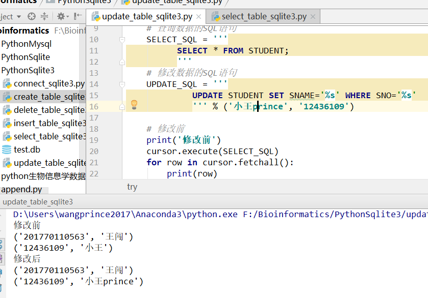The height and width of the screenshot is (298, 428).
Task: Close the select_table_sqlite3.py tab with its ×
Action: pyautogui.click(x=313, y=16)
